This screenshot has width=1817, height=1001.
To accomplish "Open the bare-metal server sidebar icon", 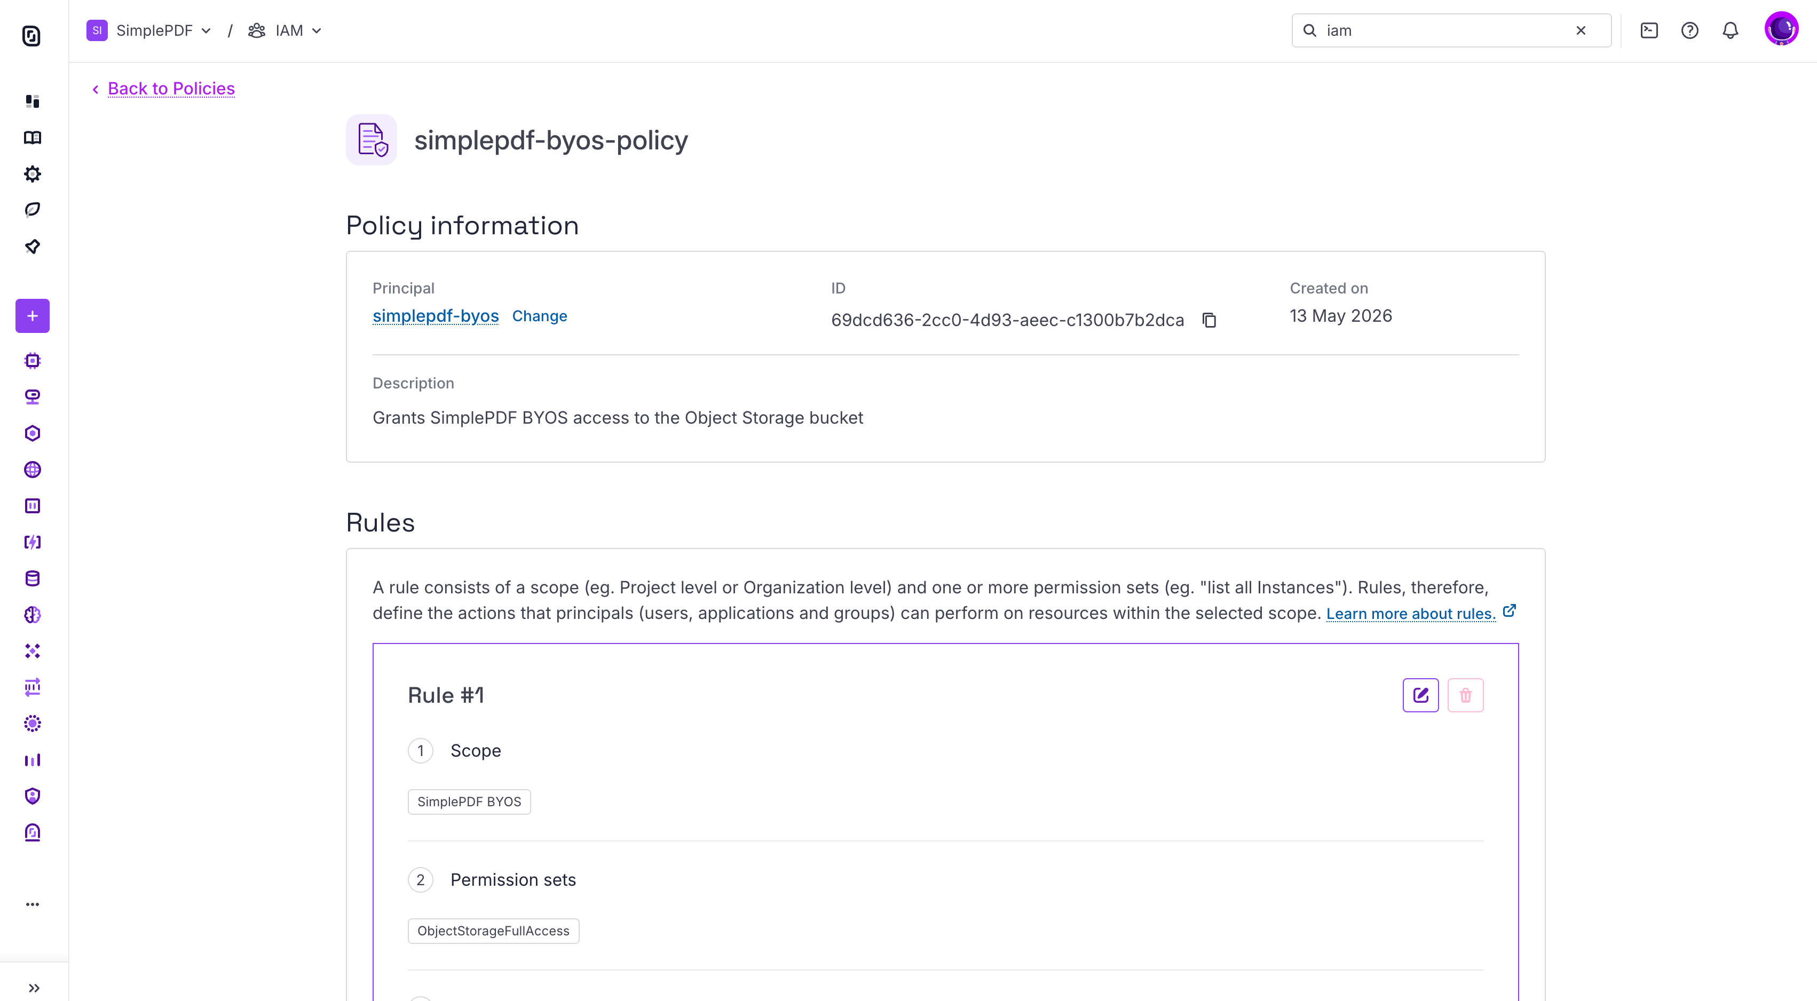I will click(33, 397).
